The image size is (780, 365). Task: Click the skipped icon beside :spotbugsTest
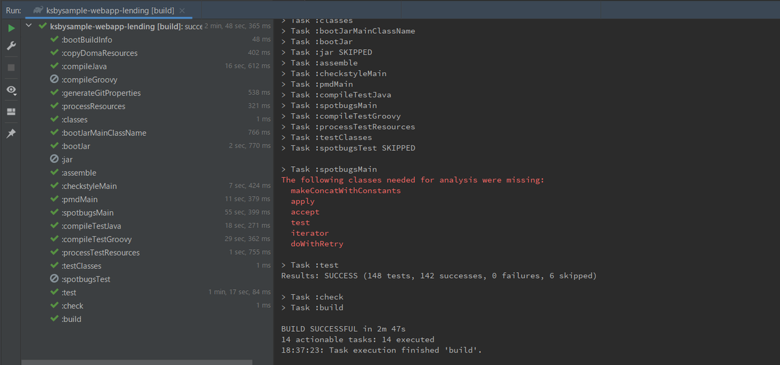coord(55,279)
